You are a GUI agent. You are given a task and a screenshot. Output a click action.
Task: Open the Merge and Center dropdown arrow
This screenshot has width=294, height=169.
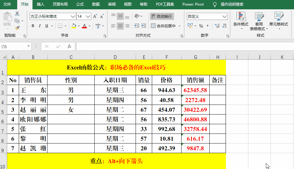tap(179, 26)
